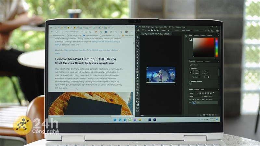Open the History panel icon
This screenshot has height=146, width=260.
(186, 36)
